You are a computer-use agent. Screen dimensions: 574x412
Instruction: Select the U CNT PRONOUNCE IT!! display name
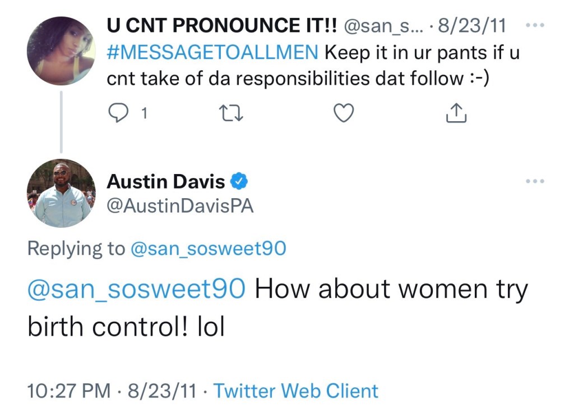tap(222, 26)
